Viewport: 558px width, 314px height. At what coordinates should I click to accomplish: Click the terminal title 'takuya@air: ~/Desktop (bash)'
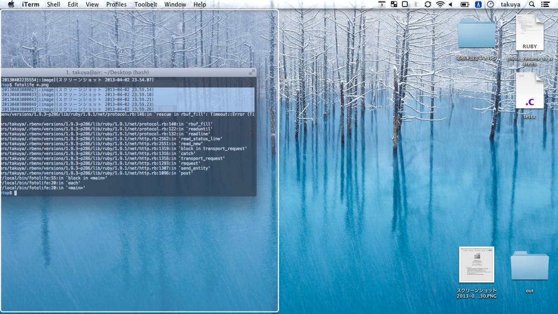(x=107, y=73)
